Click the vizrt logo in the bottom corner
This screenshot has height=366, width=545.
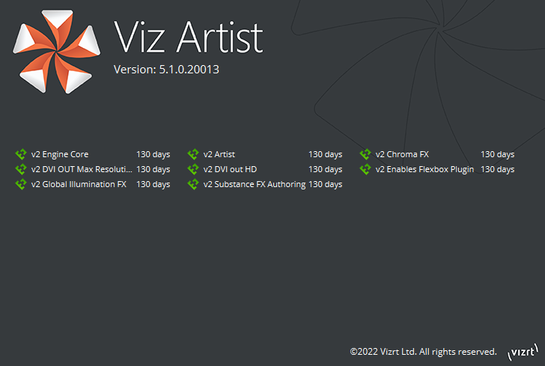tap(522, 351)
